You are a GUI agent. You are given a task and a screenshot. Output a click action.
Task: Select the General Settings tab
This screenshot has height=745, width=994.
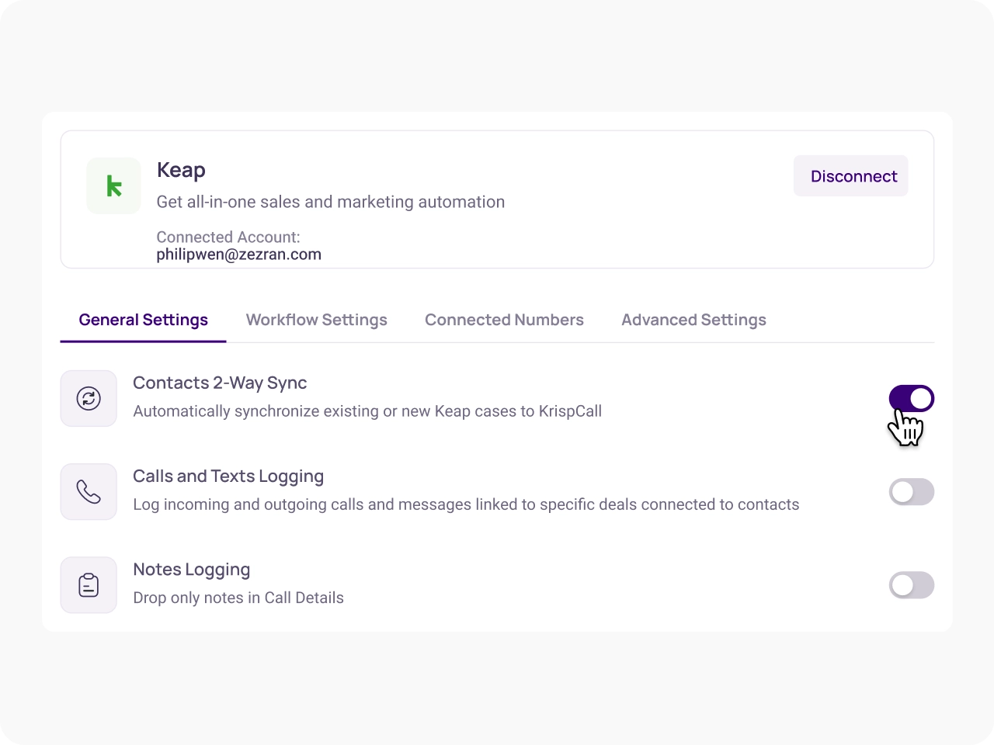pyautogui.click(x=144, y=320)
